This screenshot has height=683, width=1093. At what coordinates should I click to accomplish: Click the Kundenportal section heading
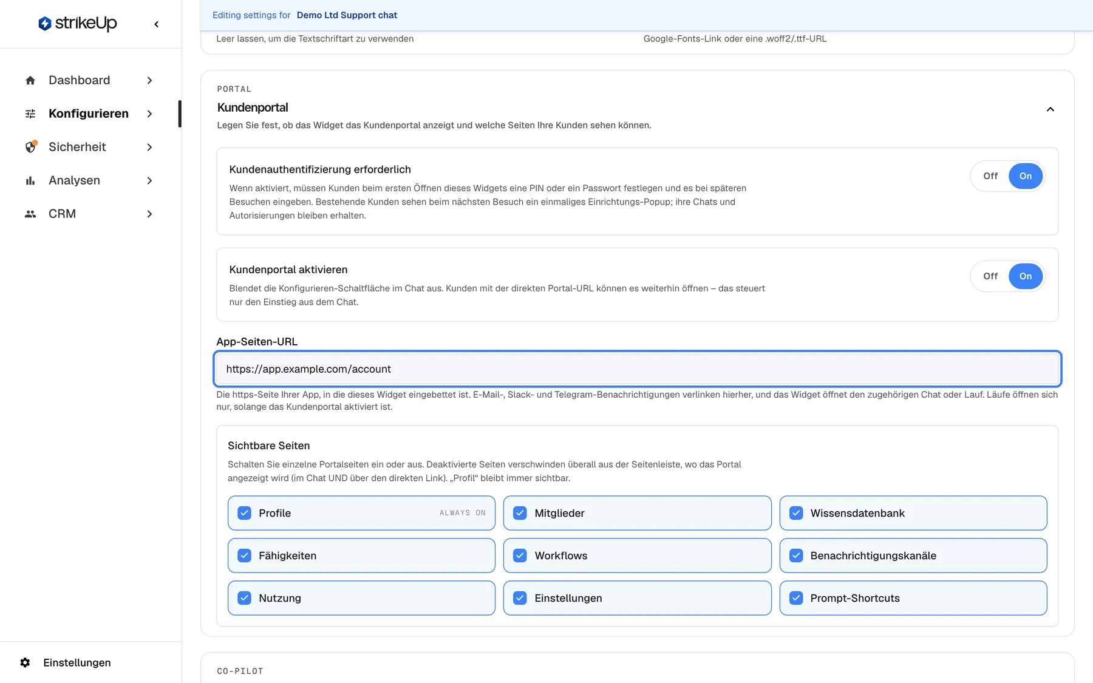click(x=253, y=107)
